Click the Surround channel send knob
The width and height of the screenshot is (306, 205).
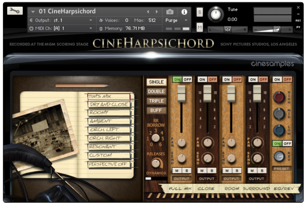257,158
